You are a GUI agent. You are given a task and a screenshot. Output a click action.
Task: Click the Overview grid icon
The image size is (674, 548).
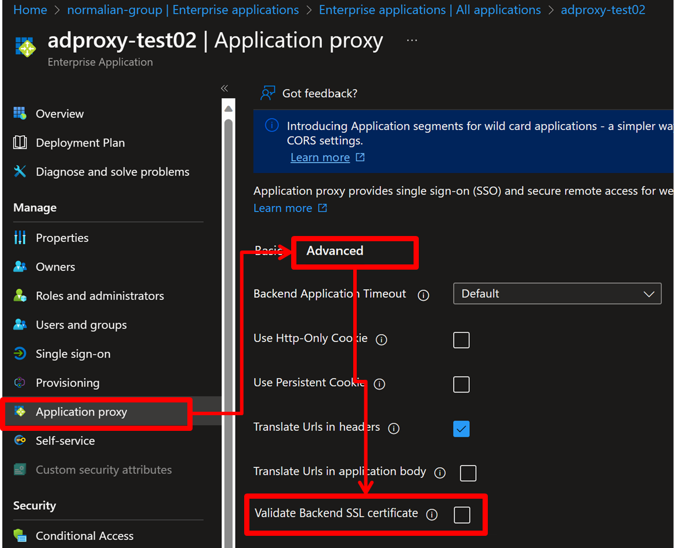tap(20, 114)
